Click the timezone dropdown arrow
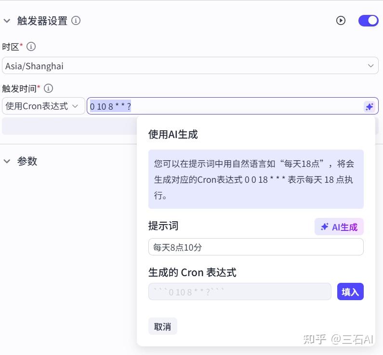 click(370, 66)
